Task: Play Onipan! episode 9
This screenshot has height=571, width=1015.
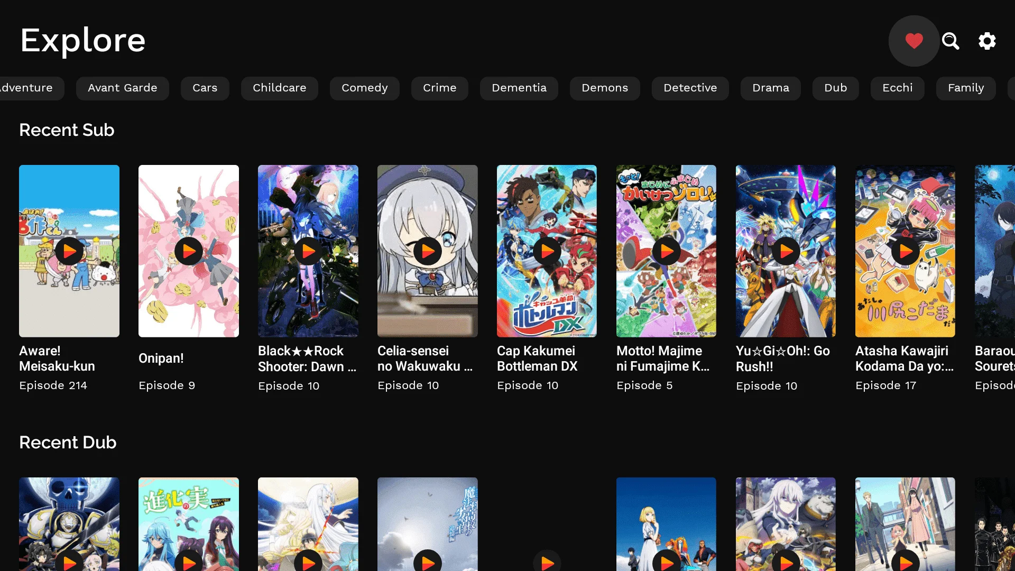Action: (x=189, y=251)
